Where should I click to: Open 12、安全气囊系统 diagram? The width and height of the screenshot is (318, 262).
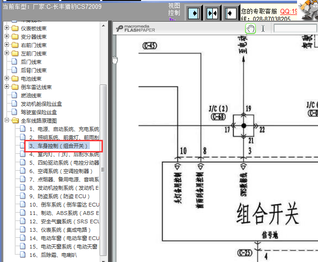point(64,221)
